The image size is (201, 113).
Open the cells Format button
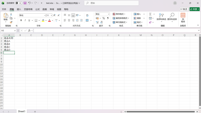pyautogui.click(x=138, y=22)
